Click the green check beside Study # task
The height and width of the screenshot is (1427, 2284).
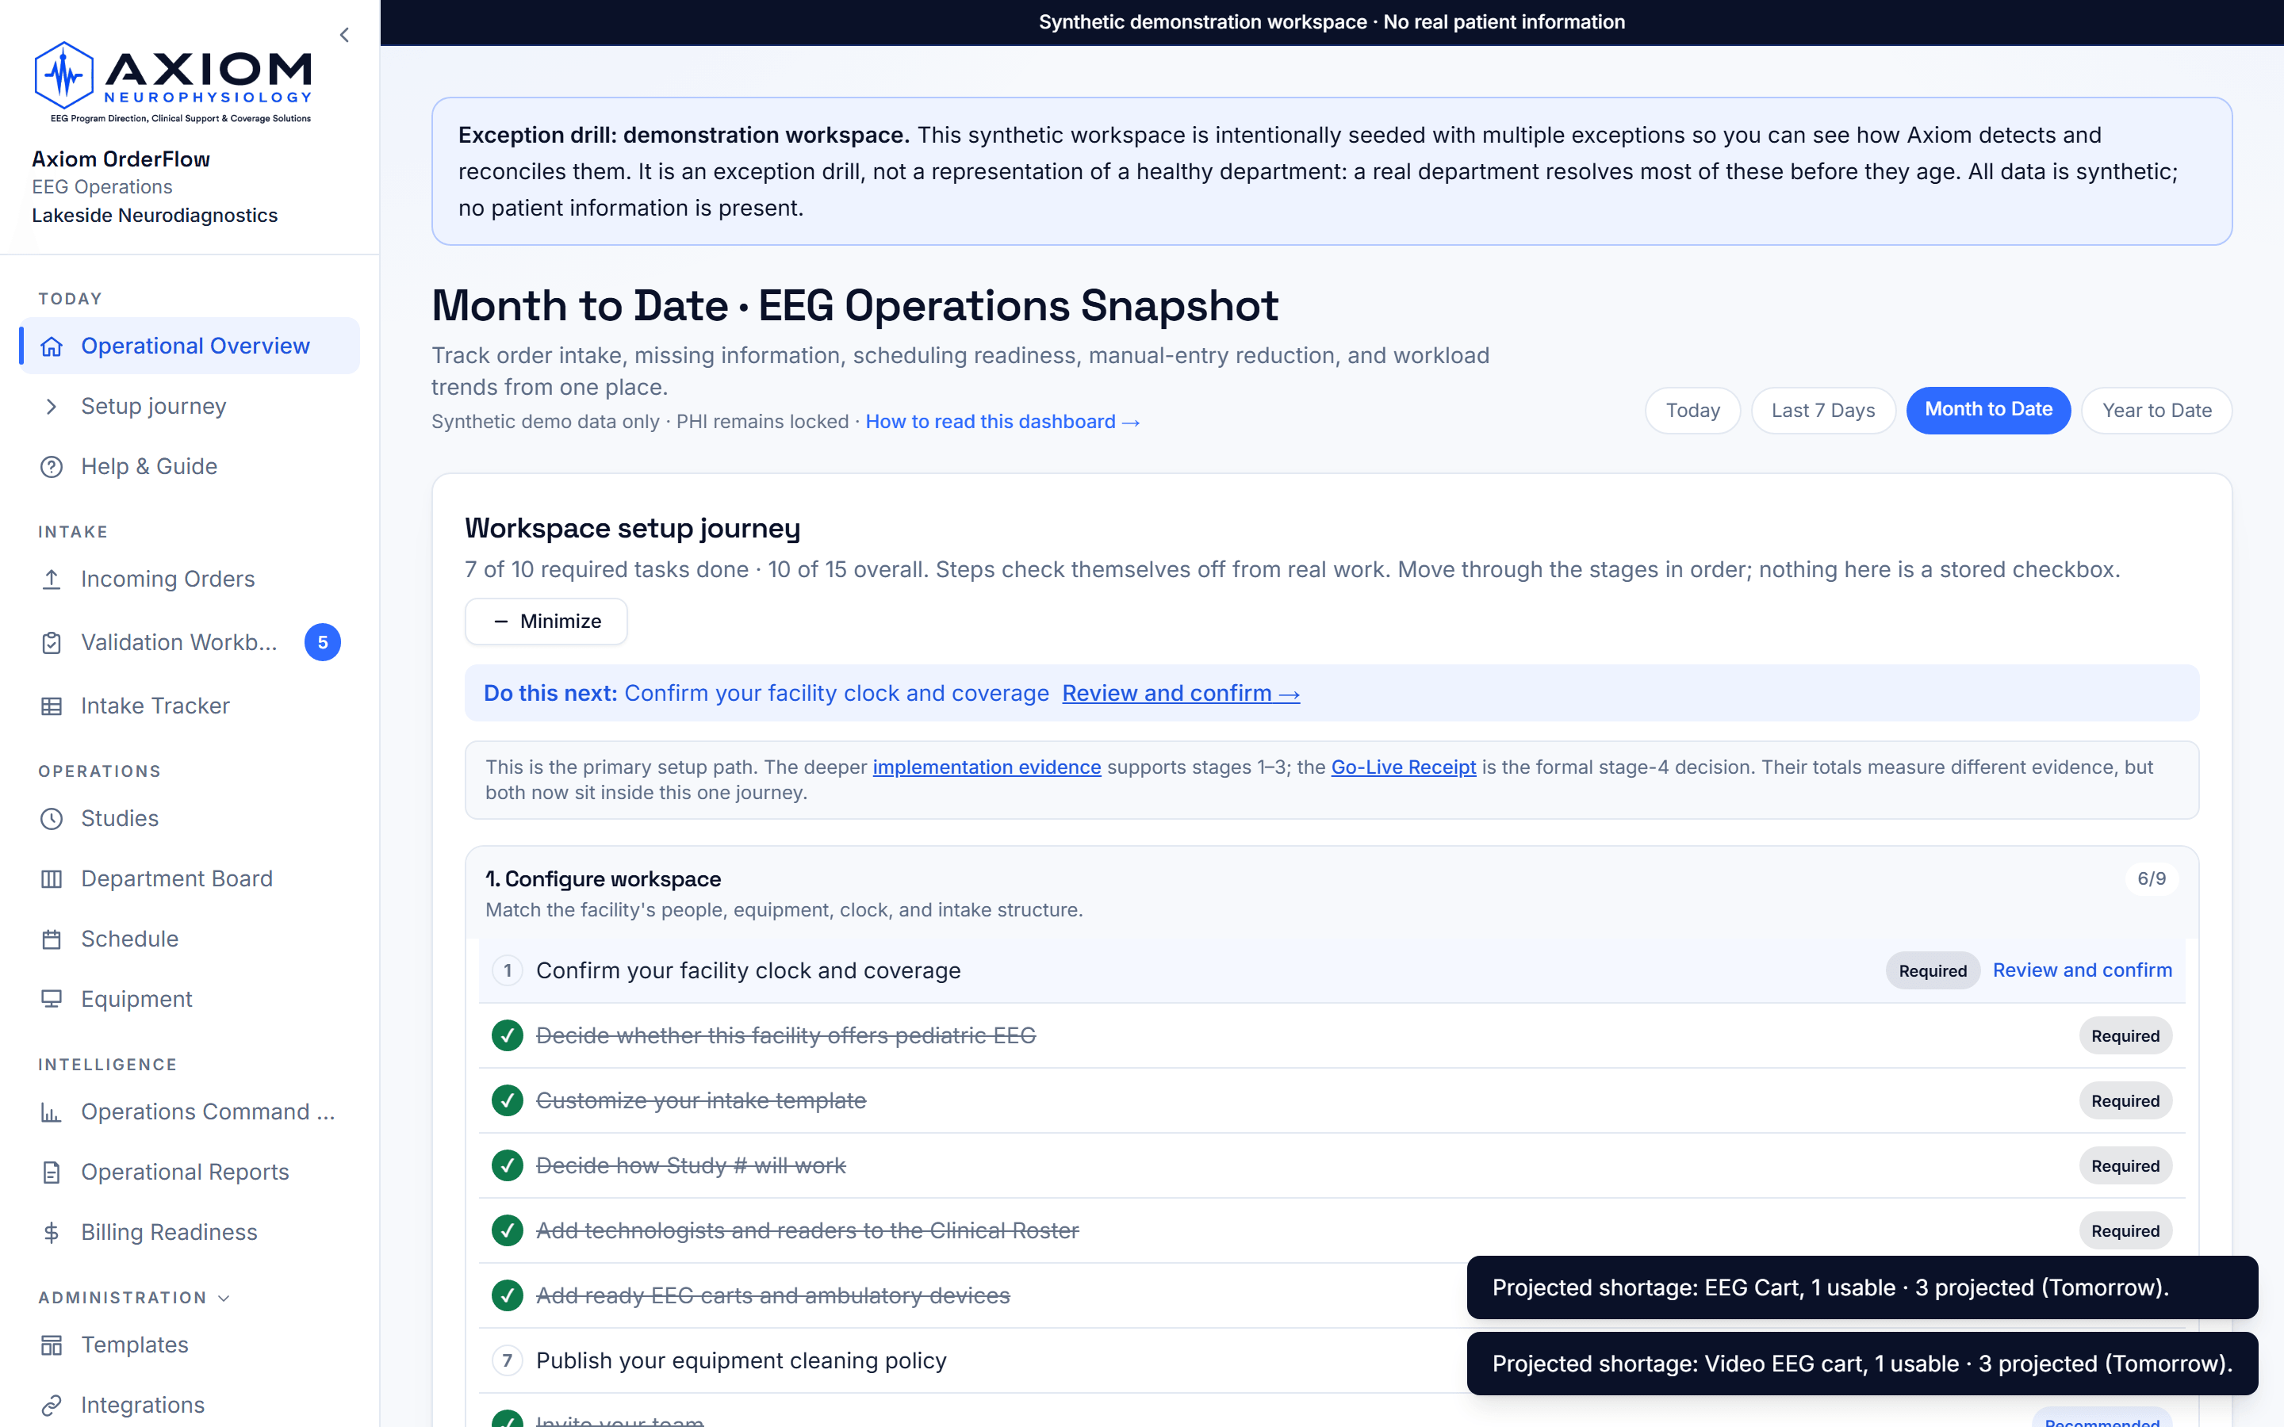pos(508,1166)
